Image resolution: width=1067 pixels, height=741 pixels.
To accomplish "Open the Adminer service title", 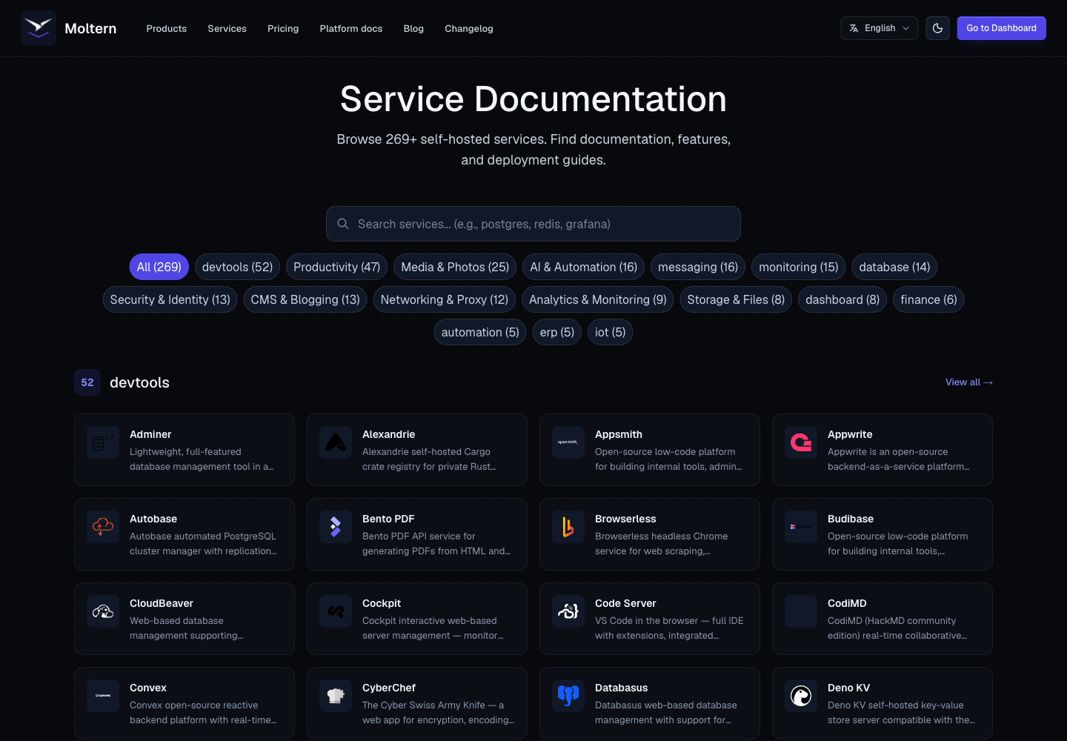I will (150, 434).
